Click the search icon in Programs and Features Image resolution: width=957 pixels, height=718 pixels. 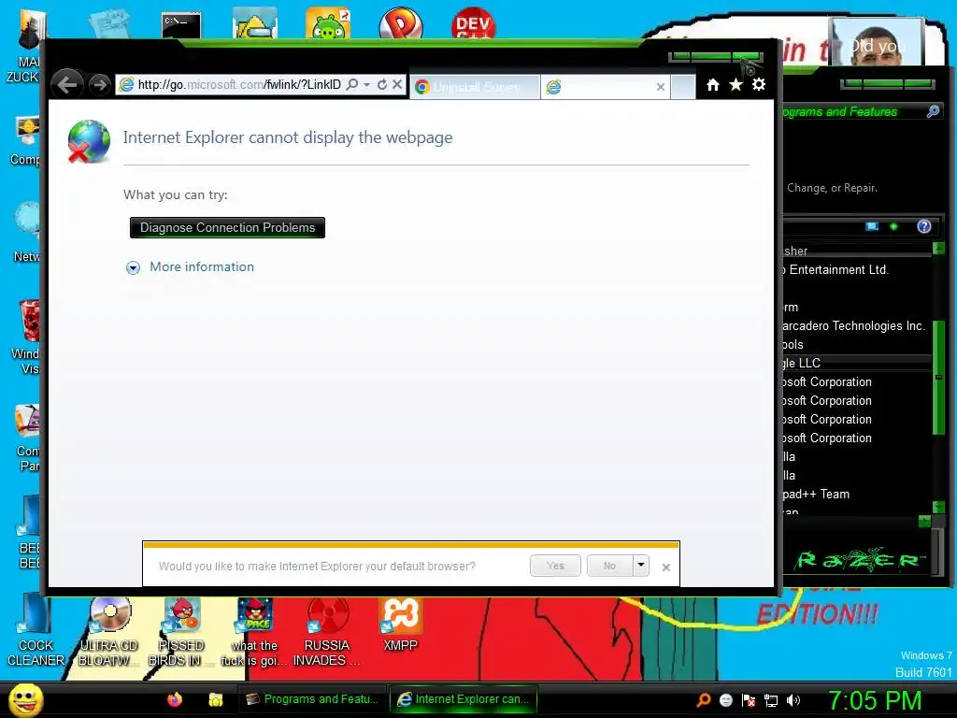(x=934, y=111)
